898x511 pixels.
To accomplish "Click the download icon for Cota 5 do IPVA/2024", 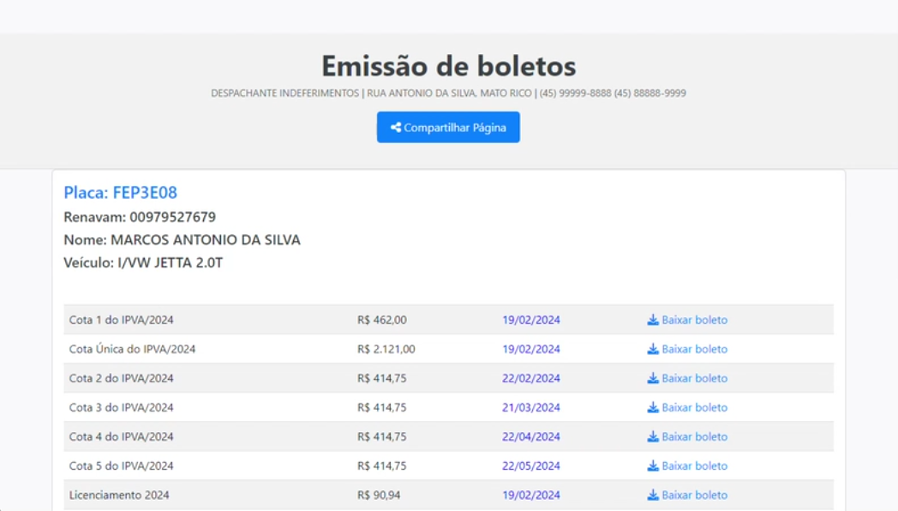I will point(652,465).
